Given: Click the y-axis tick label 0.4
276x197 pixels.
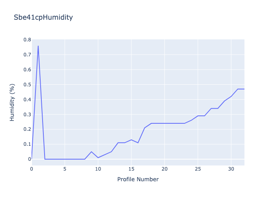Looking at the screenshot, I should pos(27,99).
